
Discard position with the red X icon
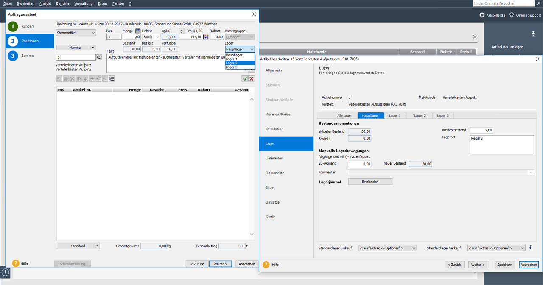click(252, 79)
